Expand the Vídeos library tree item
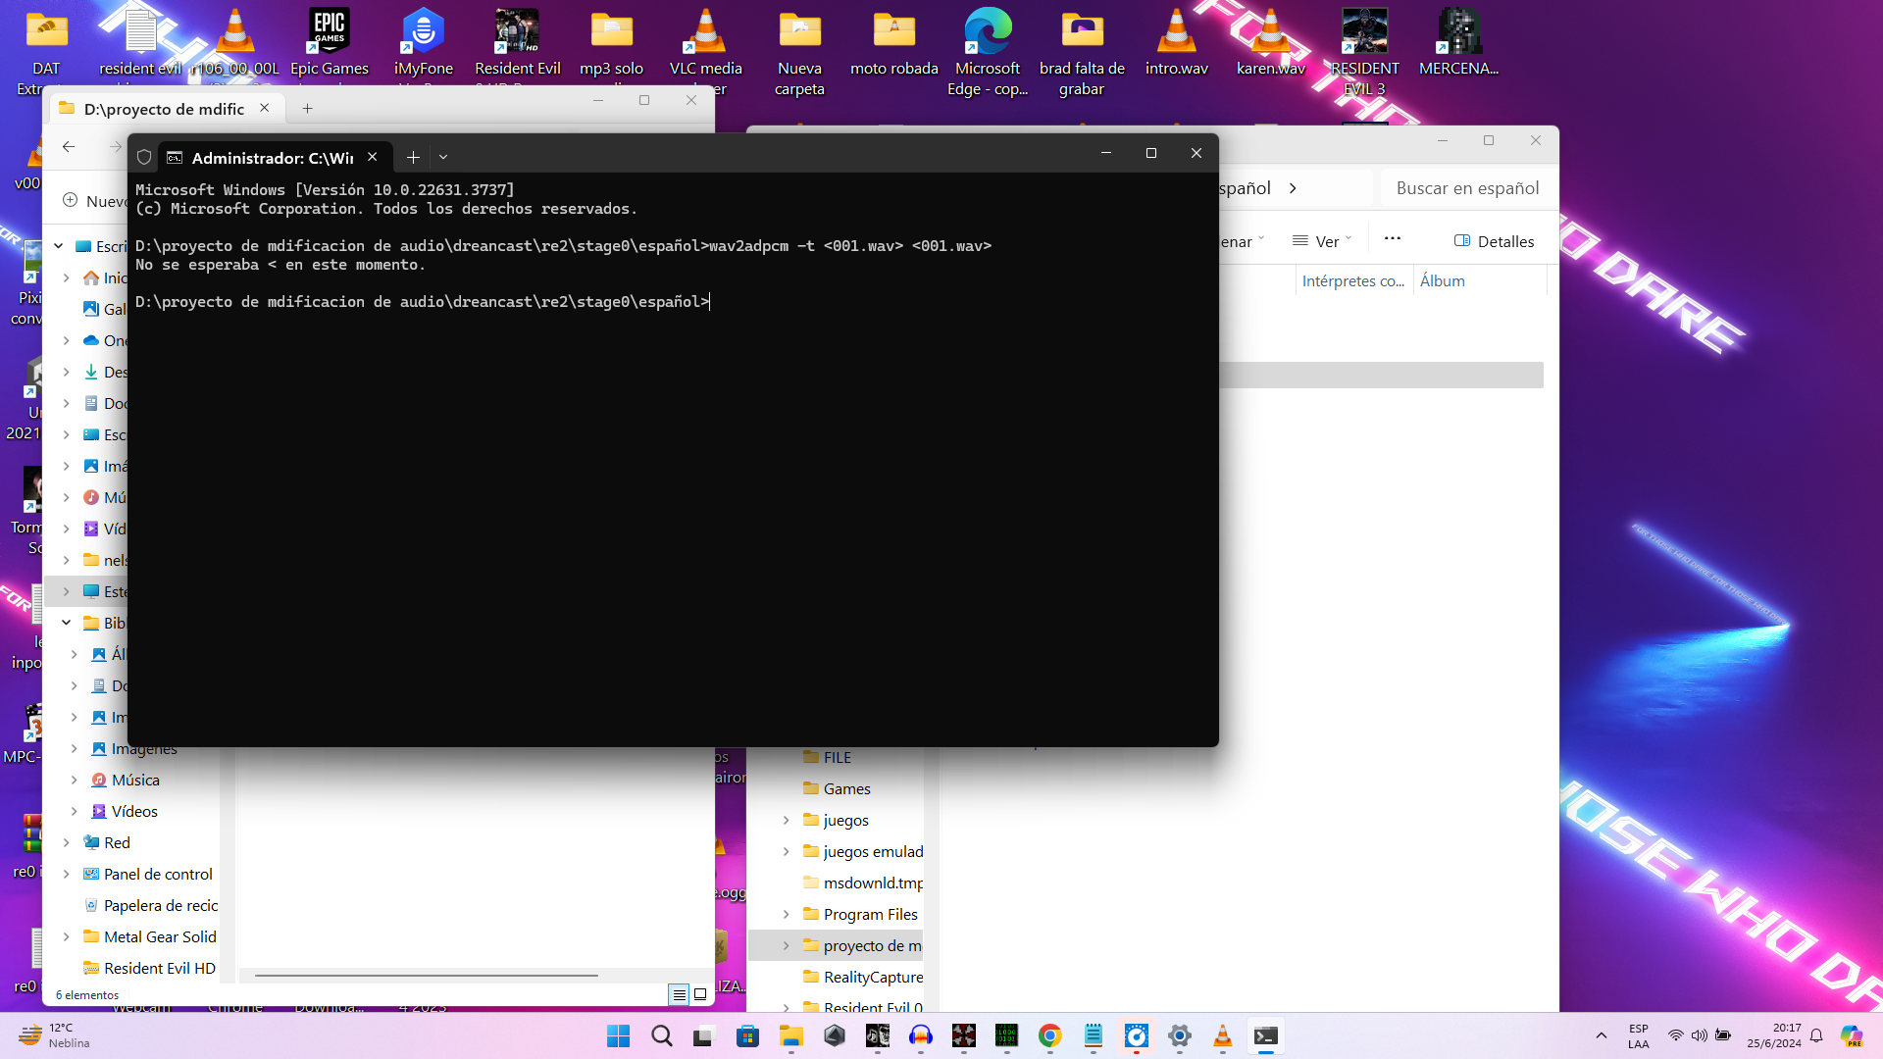 (75, 812)
